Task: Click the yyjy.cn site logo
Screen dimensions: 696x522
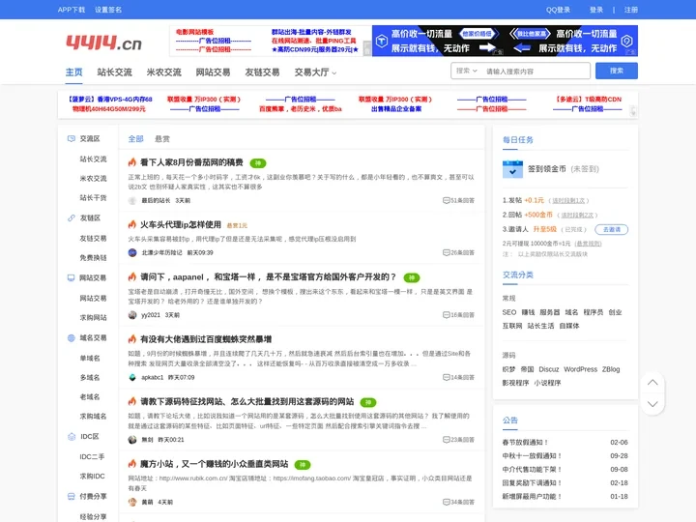Action: (x=103, y=43)
